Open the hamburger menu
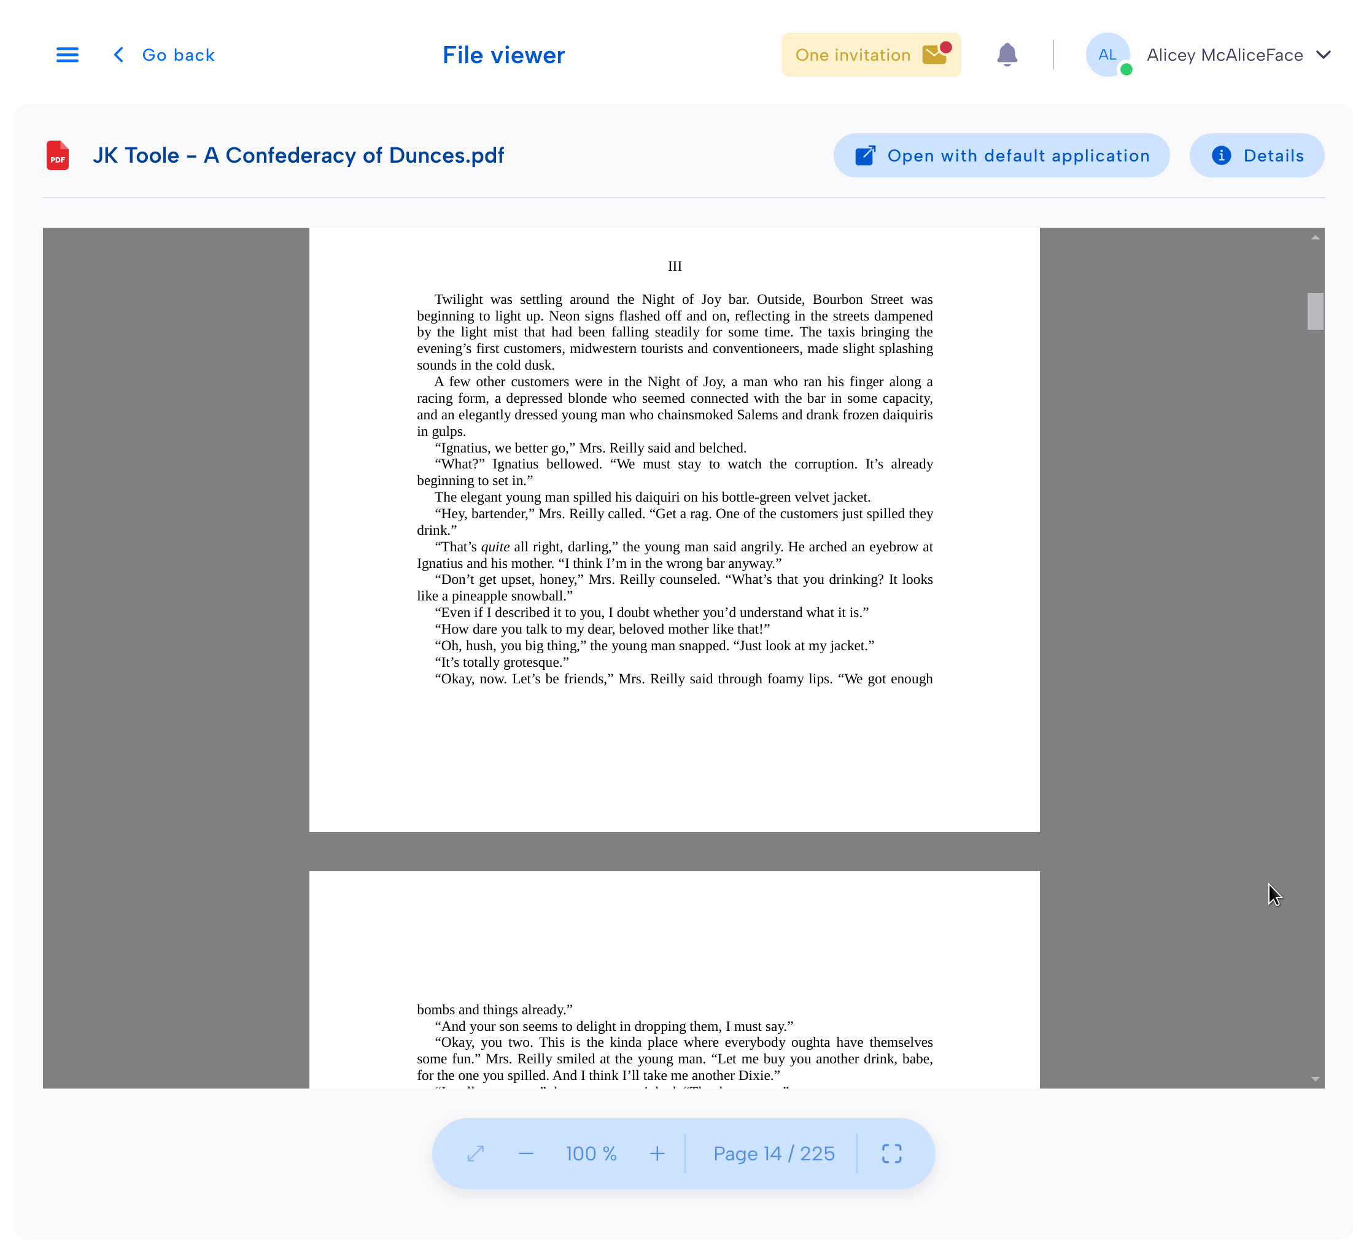This screenshot has height=1250, width=1353. click(67, 55)
